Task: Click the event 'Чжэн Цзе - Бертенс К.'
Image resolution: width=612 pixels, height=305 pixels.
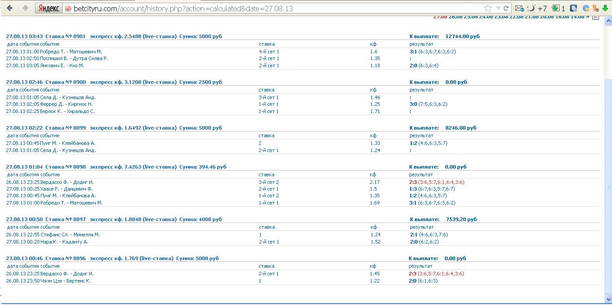Action: (65, 281)
